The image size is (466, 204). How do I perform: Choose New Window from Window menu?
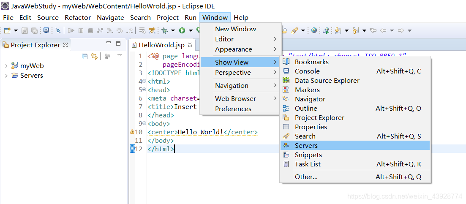240,29
